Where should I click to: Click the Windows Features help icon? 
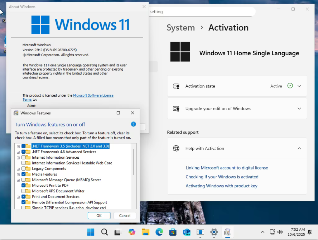[x=133, y=124]
